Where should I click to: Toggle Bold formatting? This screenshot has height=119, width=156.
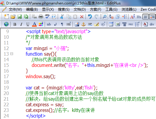[15, 24]
